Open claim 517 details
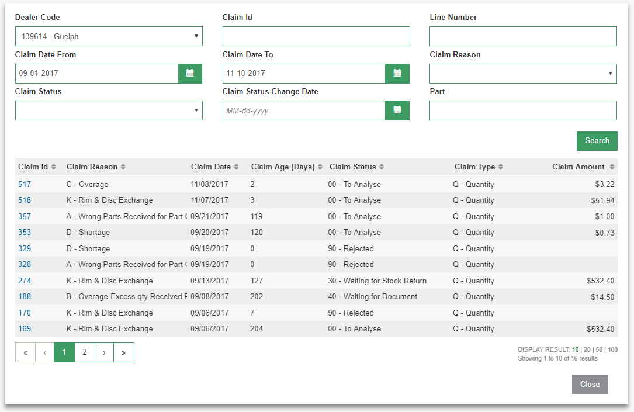 pyautogui.click(x=25, y=184)
